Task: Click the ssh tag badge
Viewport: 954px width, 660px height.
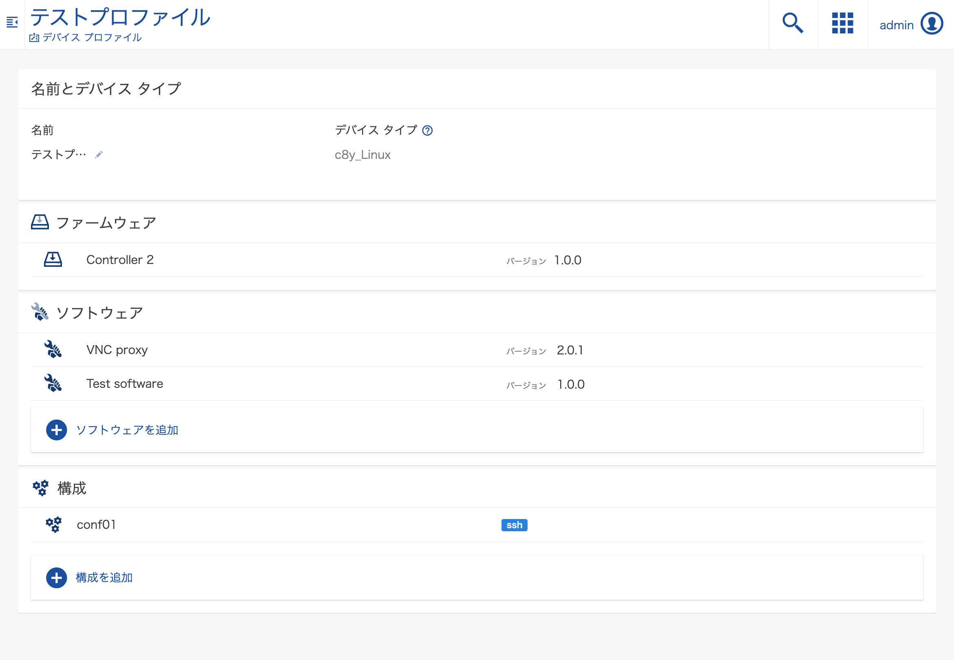Action: [514, 525]
